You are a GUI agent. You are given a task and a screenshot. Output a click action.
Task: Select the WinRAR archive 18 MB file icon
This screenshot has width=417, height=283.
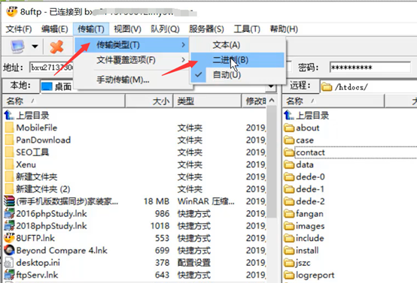pos(9,201)
